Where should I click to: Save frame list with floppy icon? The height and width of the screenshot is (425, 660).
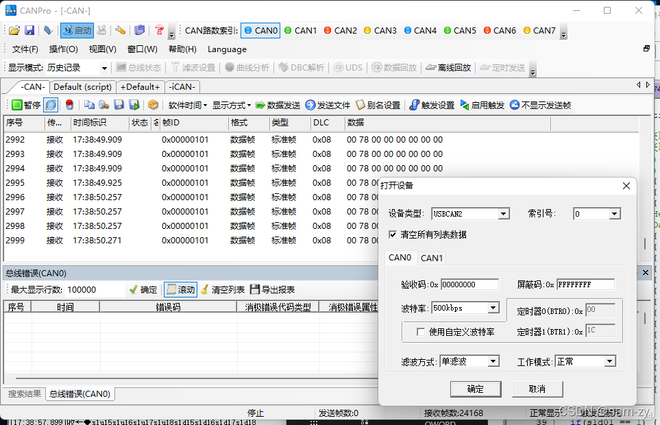[119, 105]
